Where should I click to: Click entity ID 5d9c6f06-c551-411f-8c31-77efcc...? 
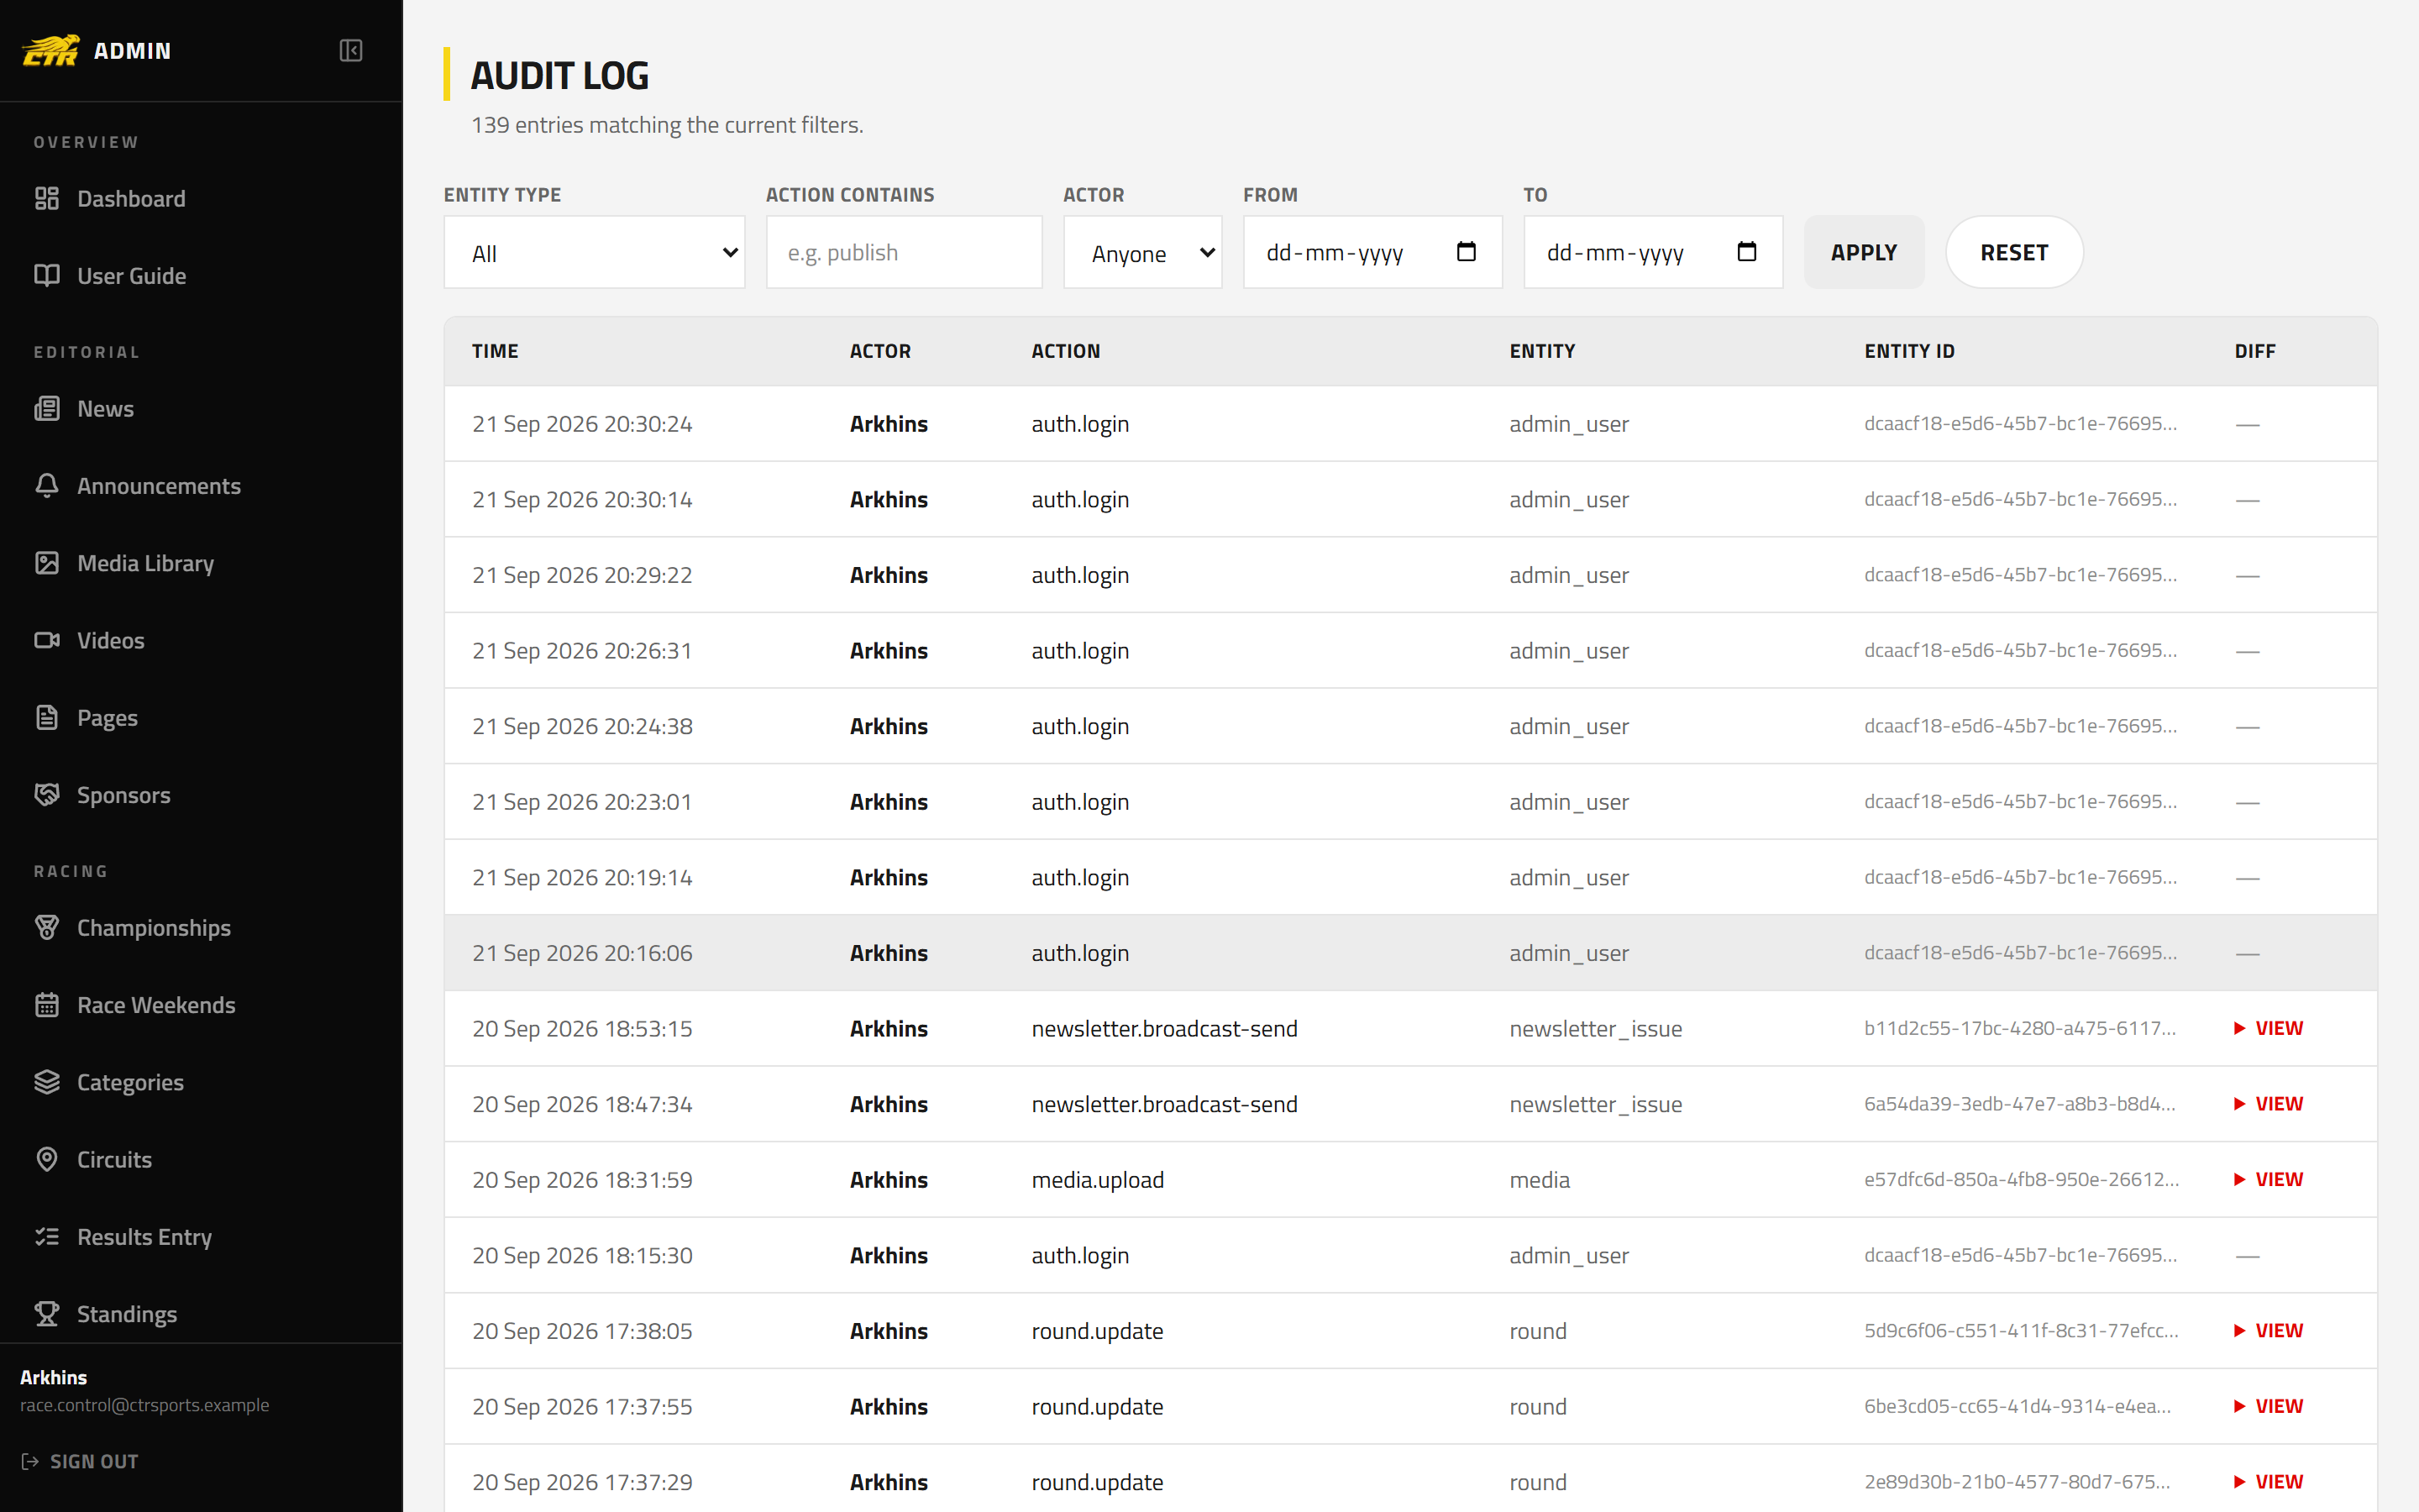(2021, 1331)
